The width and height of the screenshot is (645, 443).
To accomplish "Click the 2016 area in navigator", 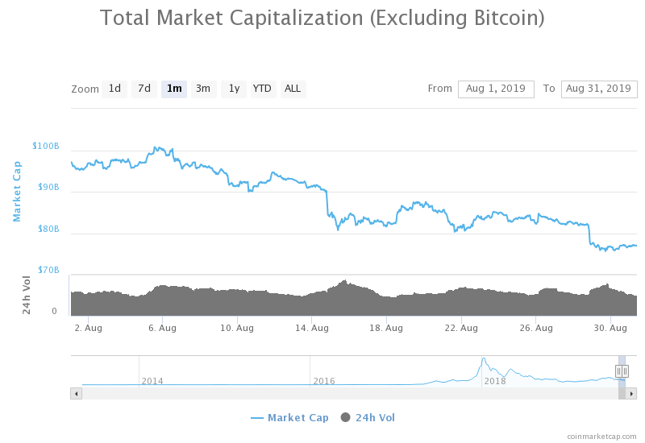I will point(324,380).
